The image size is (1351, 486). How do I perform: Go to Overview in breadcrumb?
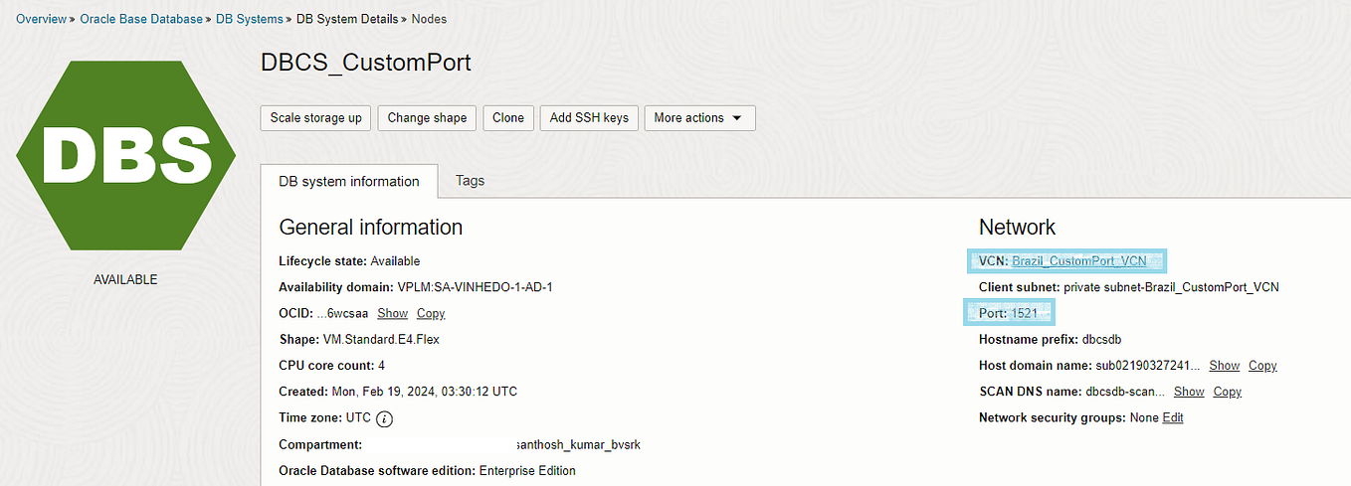pyautogui.click(x=42, y=19)
